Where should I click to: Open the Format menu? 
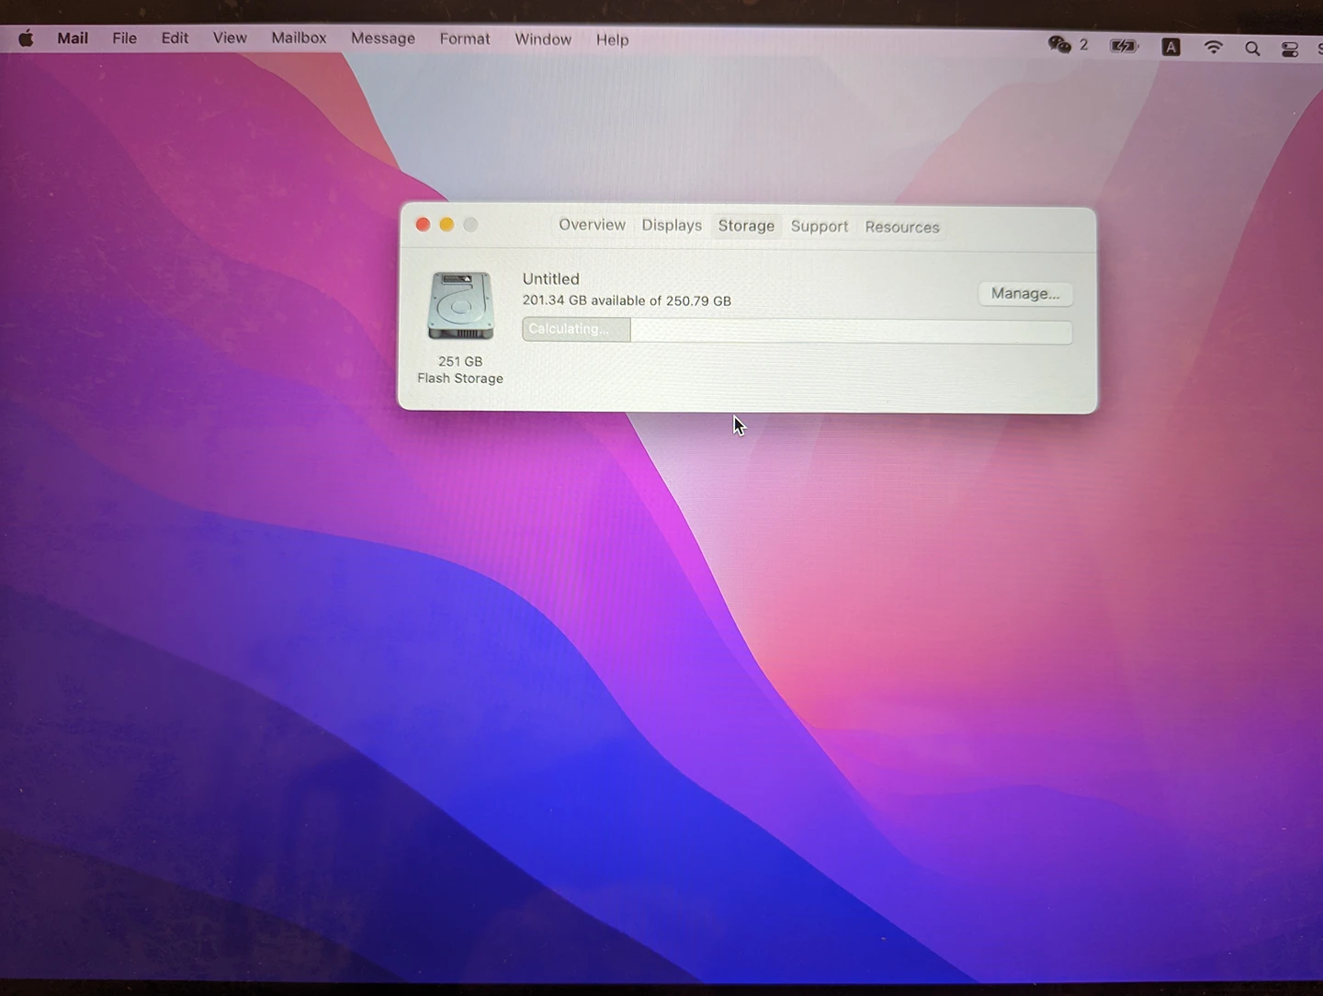pos(464,40)
